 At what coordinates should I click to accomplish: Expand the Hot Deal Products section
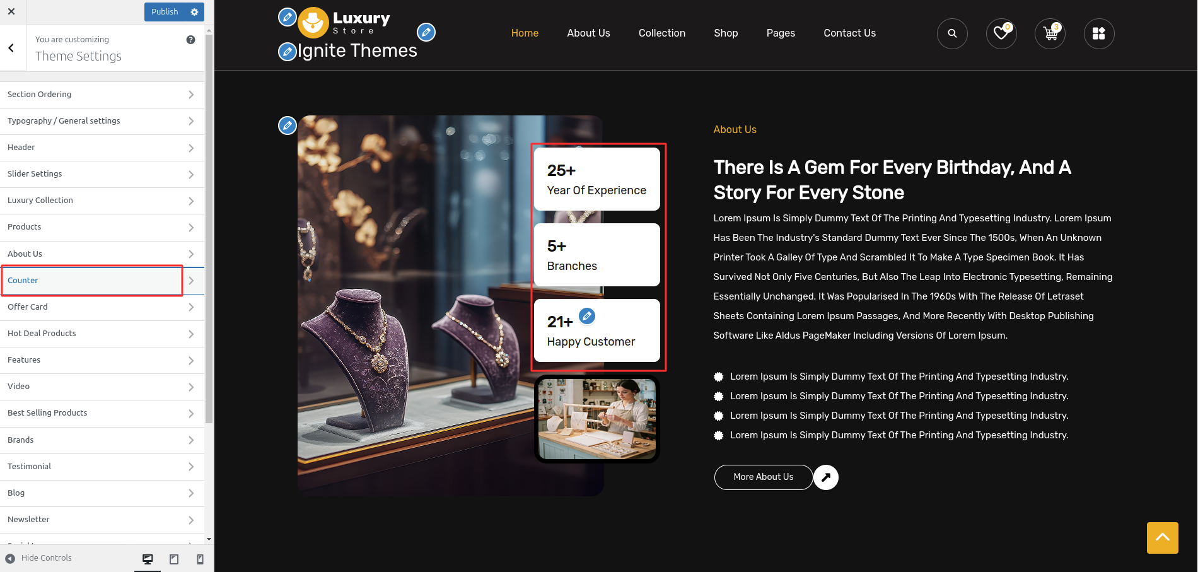[102, 334]
